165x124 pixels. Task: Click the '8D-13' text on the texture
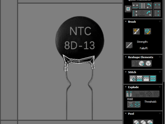pyautogui.click(x=79, y=45)
